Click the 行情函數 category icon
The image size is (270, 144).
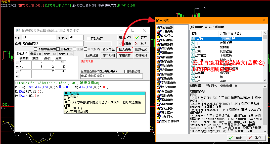coord(158,32)
